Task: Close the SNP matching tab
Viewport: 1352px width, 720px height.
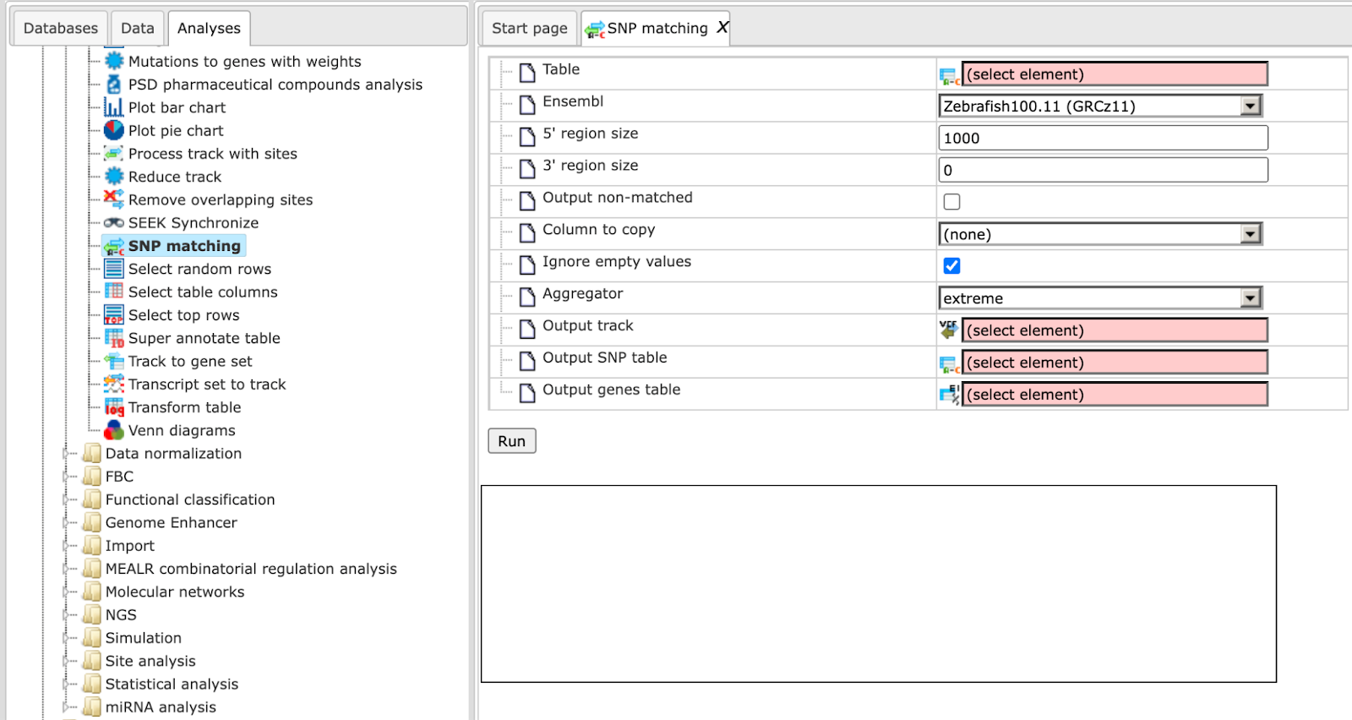Action: 722,27
